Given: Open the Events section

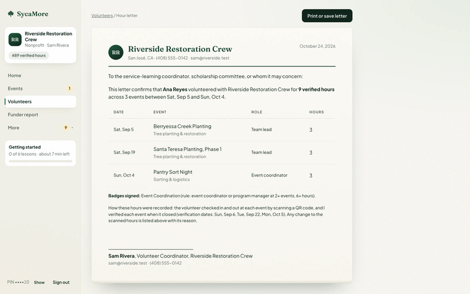Looking at the screenshot, I should 40,89.
